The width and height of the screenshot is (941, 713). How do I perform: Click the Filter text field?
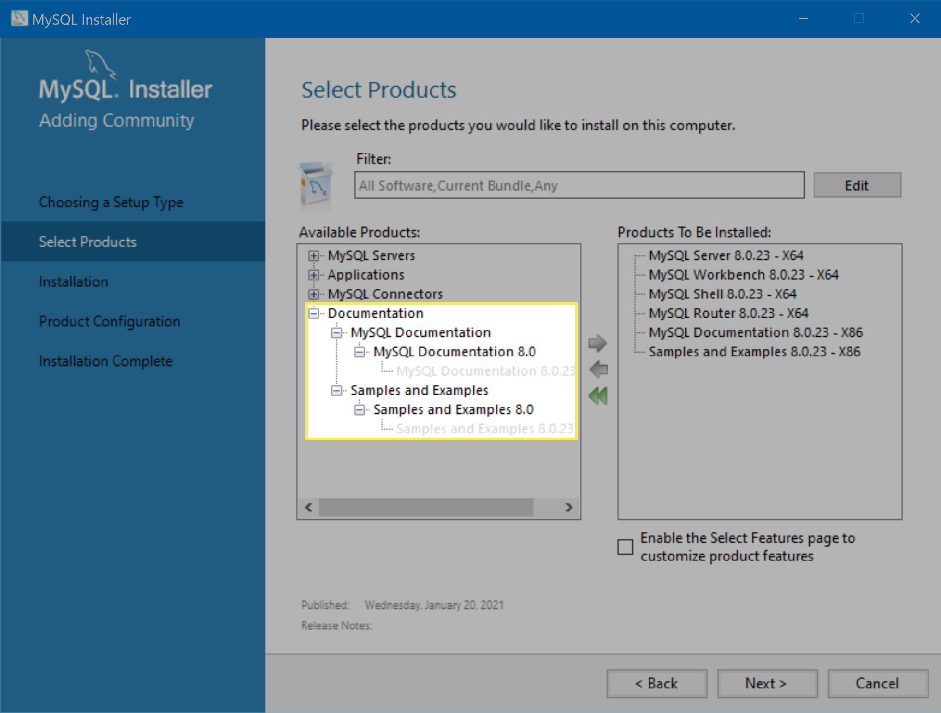point(579,185)
